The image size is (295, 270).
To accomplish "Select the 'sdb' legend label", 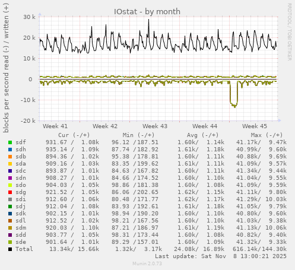I will pos(21,157).
